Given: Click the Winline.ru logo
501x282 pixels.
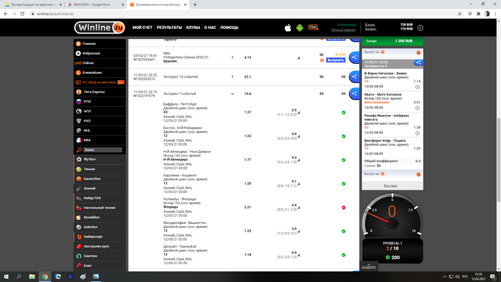Looking at the screenshot, I should [x=100, y=28].
